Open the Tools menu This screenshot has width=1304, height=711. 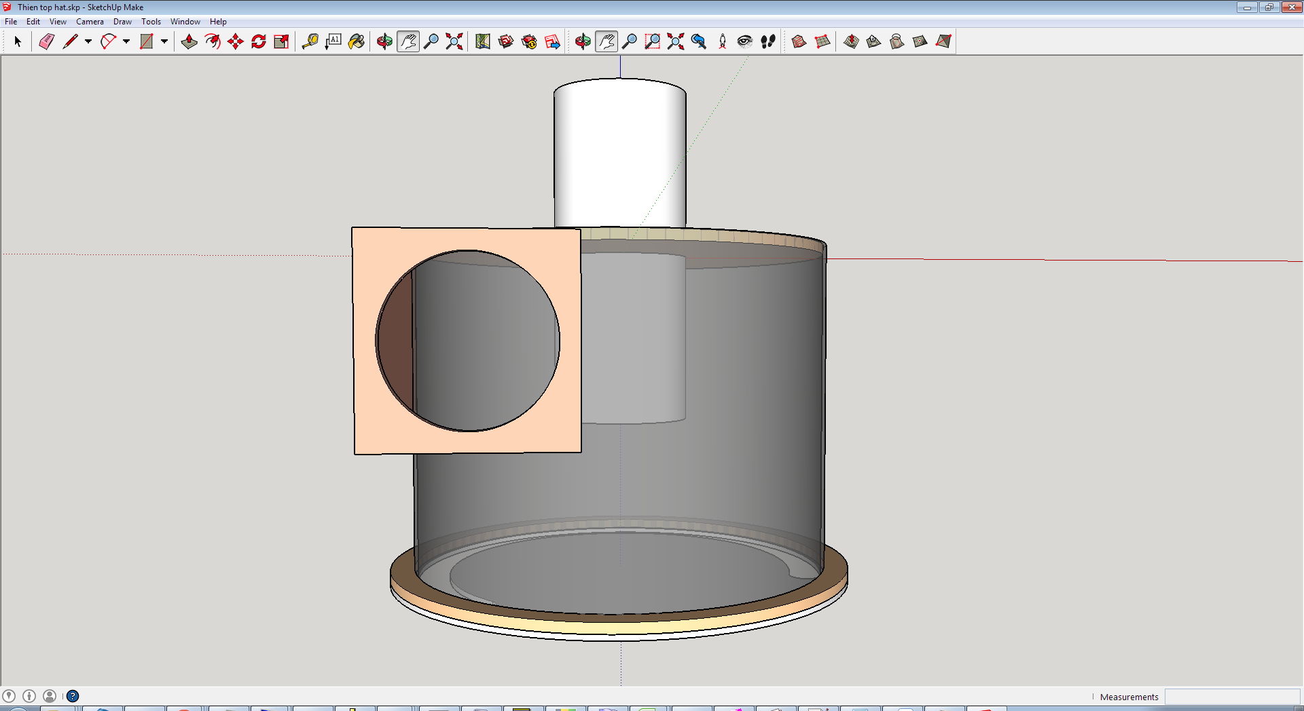(x=151, y=22)
